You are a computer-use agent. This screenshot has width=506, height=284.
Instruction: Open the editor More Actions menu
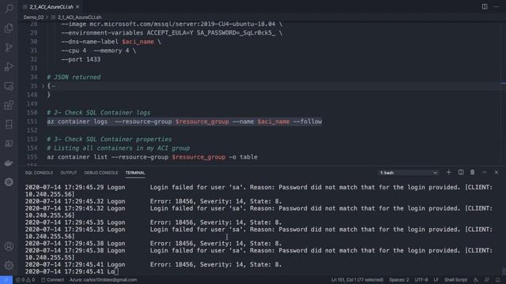coord(497,7)
